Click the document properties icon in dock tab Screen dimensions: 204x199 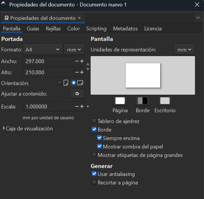click(x=6, y=18)
